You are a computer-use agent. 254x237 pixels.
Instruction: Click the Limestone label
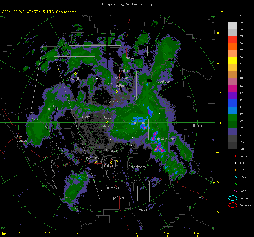click(53, 109)
